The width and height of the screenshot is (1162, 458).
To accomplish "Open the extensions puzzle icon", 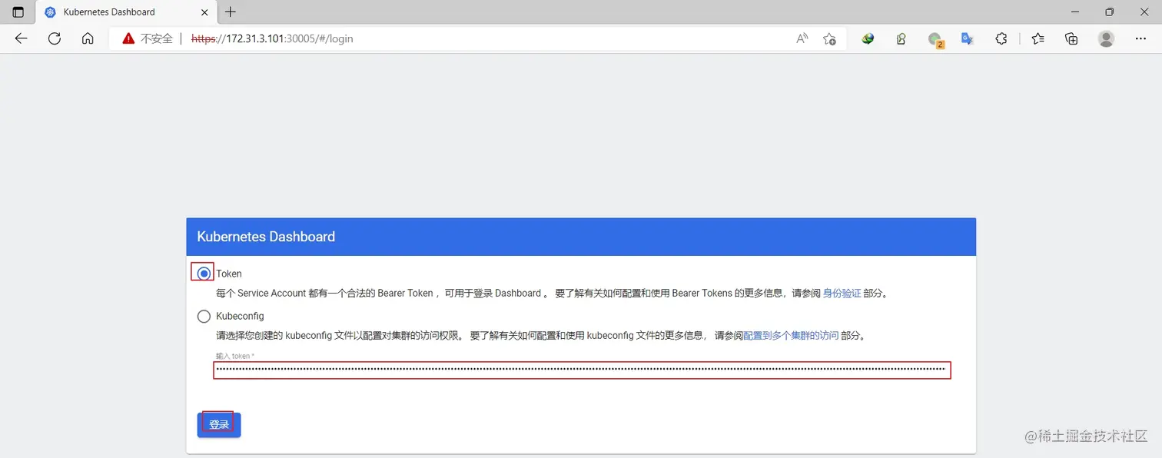I will click(1001, 38).
